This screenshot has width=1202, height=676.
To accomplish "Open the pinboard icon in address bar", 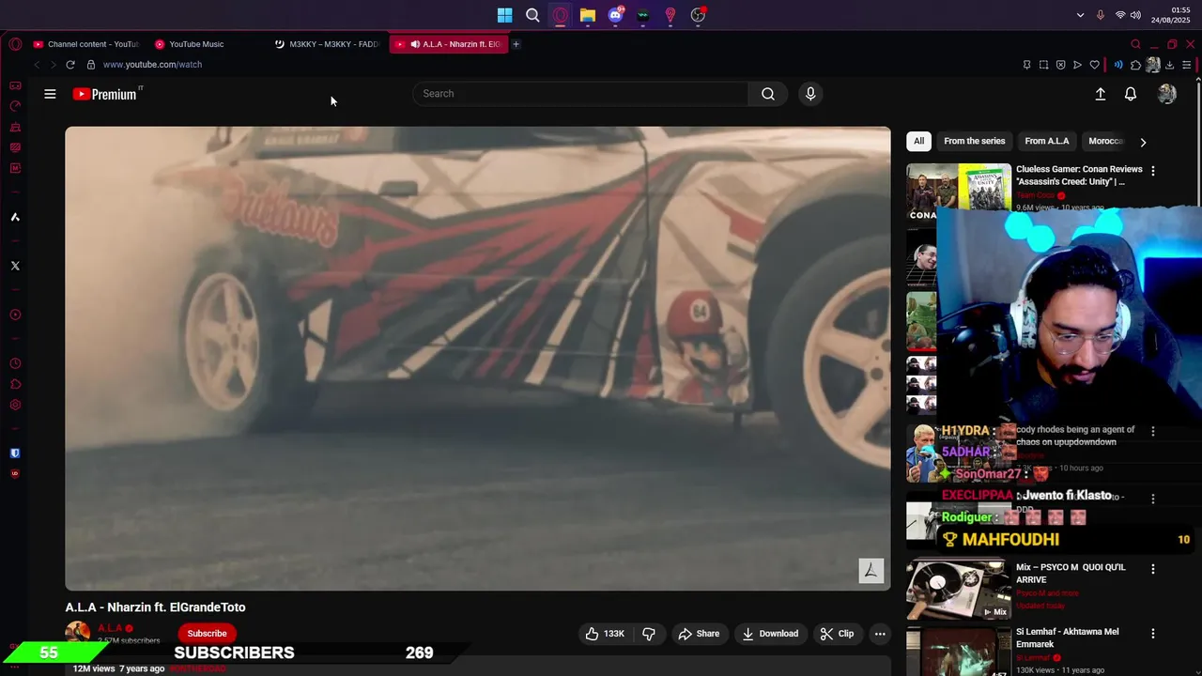I will (x=1026, y=65).
